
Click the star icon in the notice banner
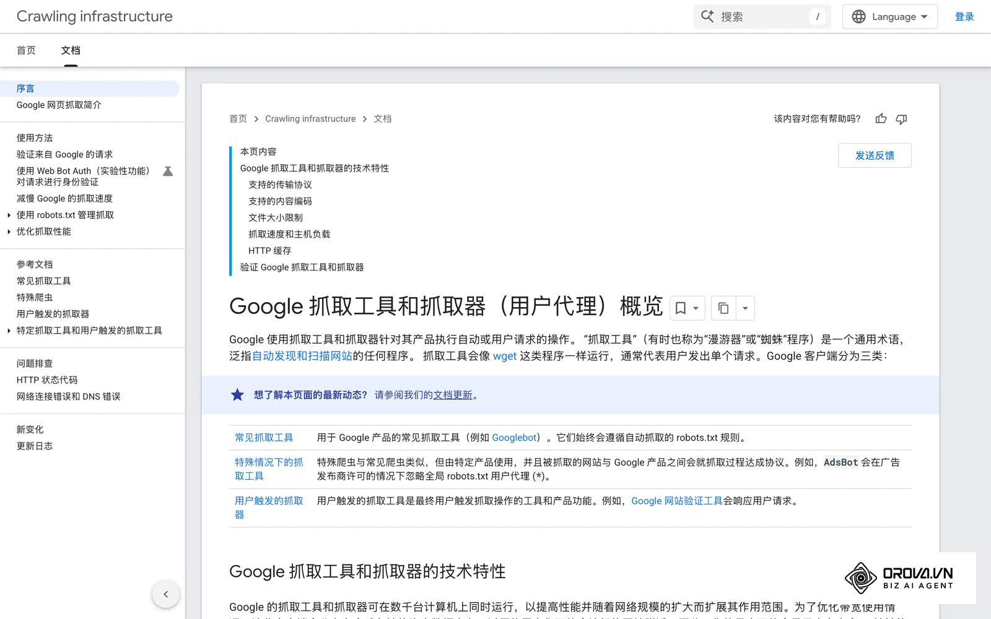[x=237, y=395]
